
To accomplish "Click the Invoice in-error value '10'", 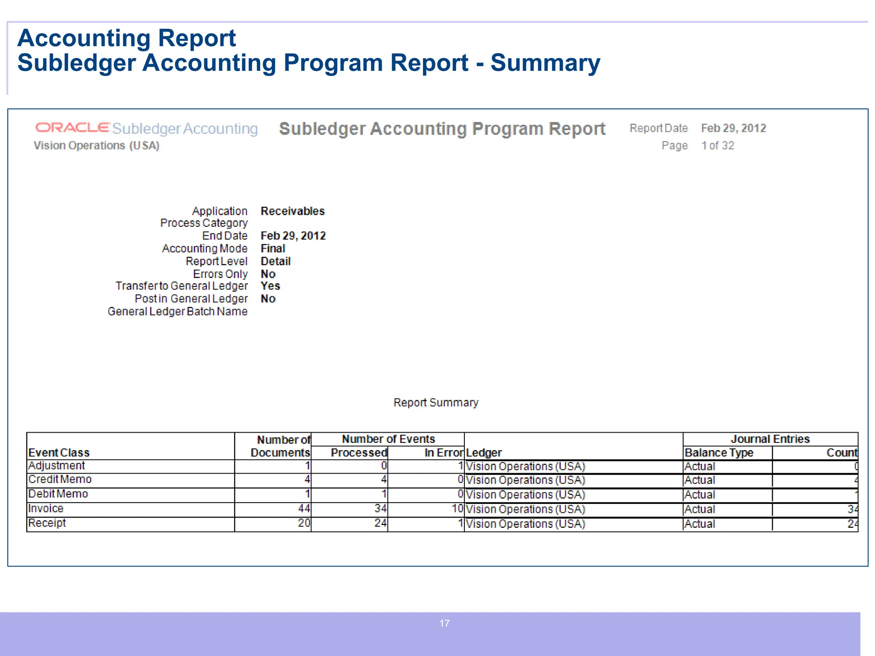I will tap(457, 508).
